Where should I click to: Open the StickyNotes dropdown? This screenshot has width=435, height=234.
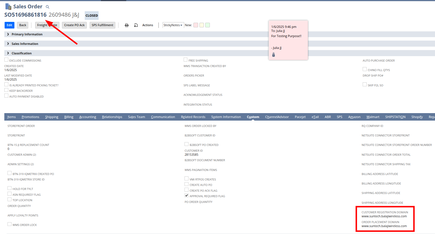tap(173, 25)
